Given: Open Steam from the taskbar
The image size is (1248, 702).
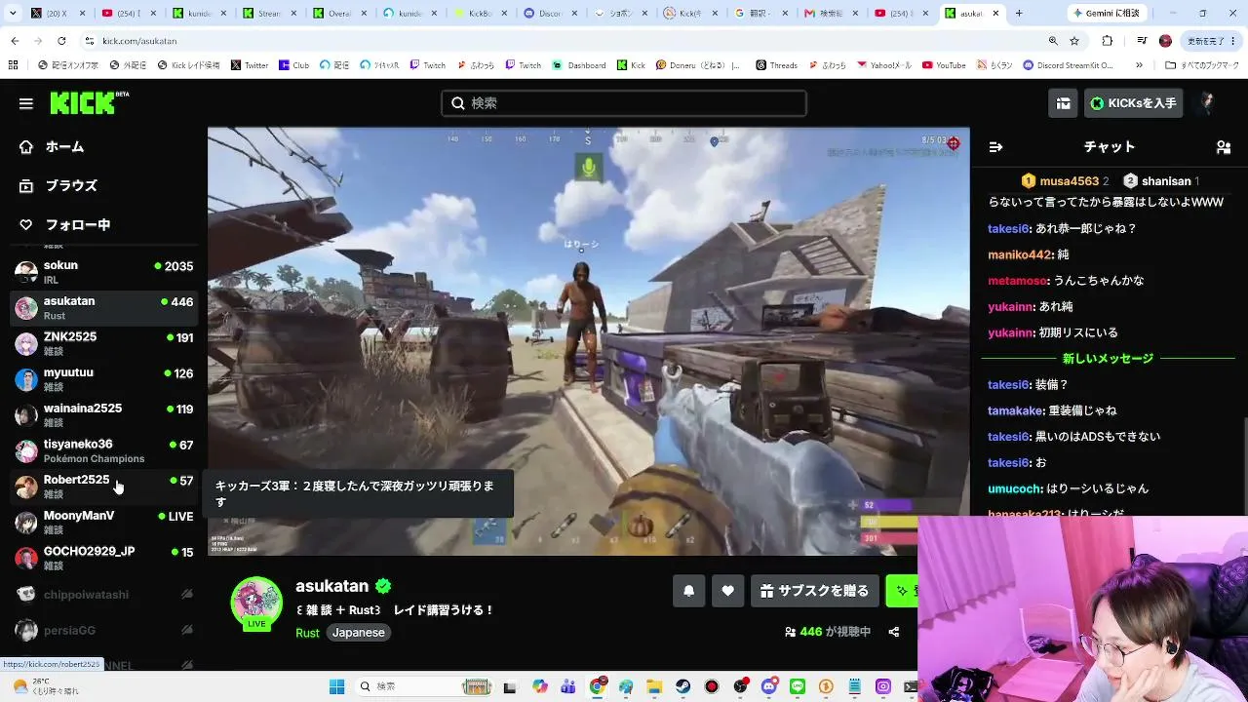Looking at the screenshot, I should [683, 686].
